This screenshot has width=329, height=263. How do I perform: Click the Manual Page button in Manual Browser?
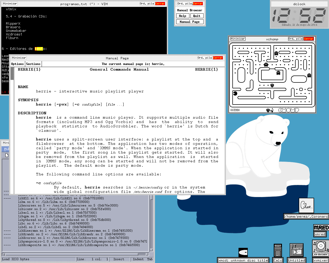[190, 22]
